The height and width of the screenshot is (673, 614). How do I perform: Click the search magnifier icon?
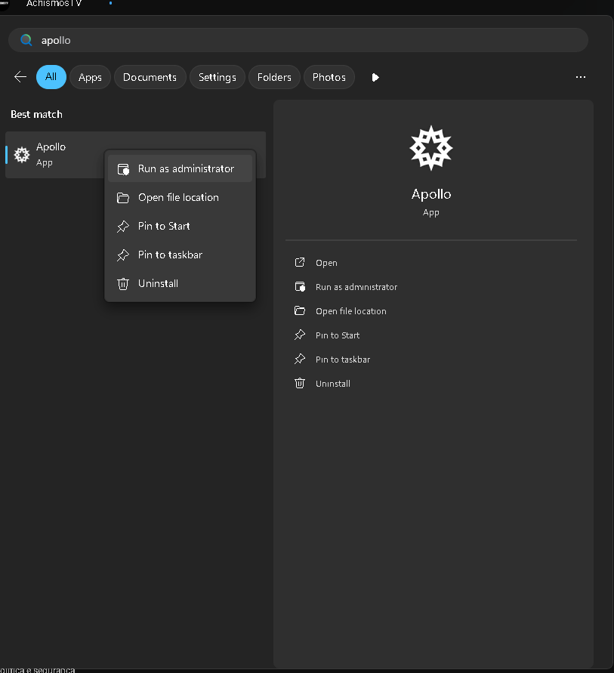pyautogui.click(x=26, y=40)
